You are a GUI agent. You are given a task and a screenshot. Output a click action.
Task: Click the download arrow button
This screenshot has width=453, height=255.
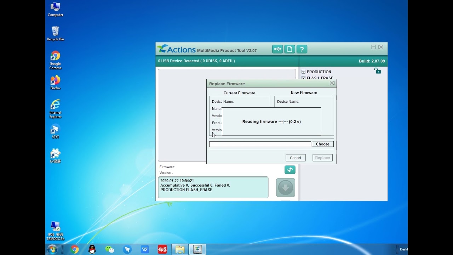[286, 187]
